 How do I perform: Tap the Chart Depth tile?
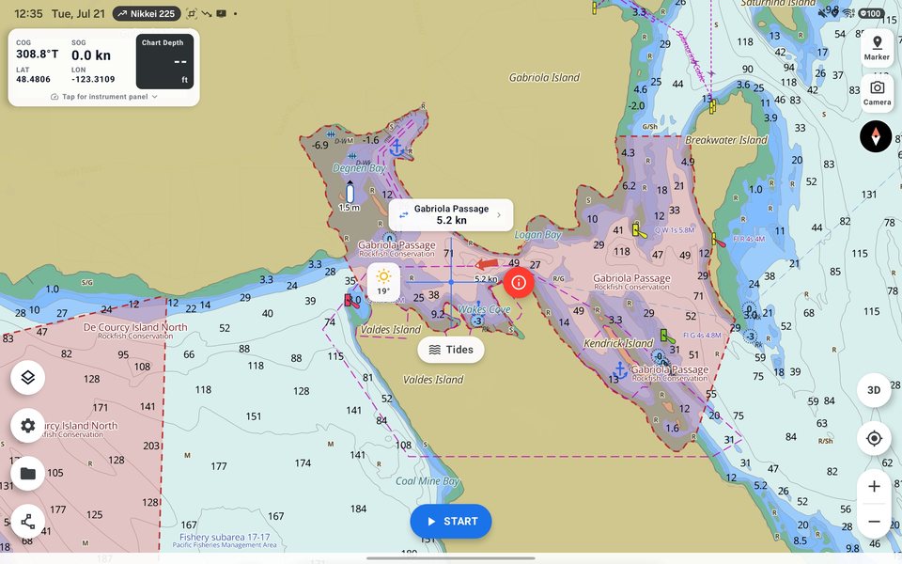[x=164, y=61]
